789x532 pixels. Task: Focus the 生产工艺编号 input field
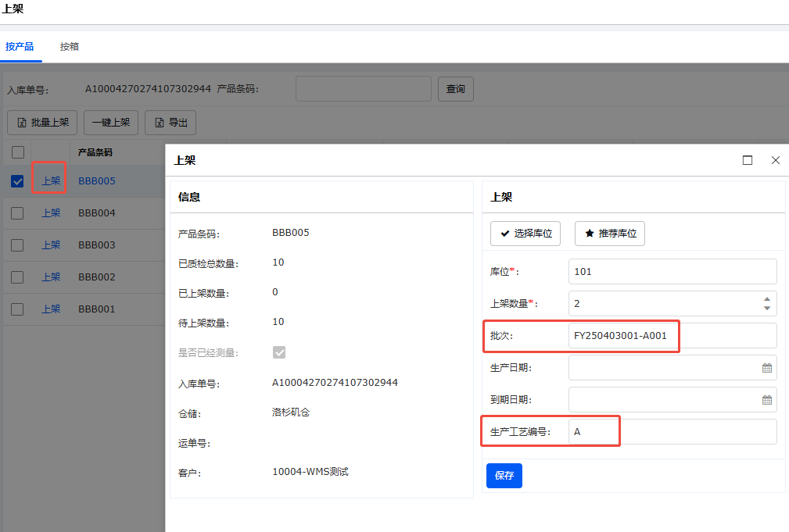(672, 432)
